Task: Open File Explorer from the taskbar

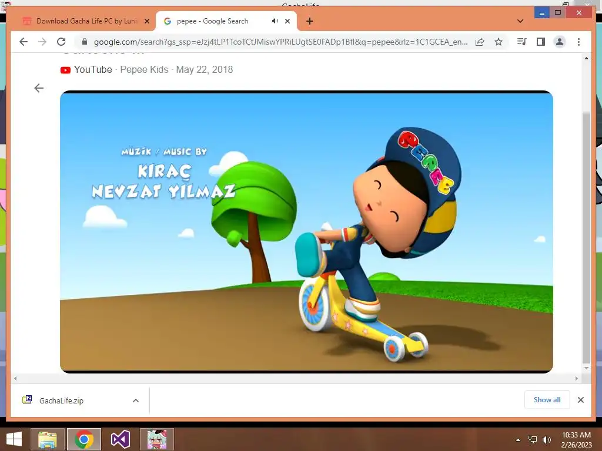Action: tap(47, 439)
